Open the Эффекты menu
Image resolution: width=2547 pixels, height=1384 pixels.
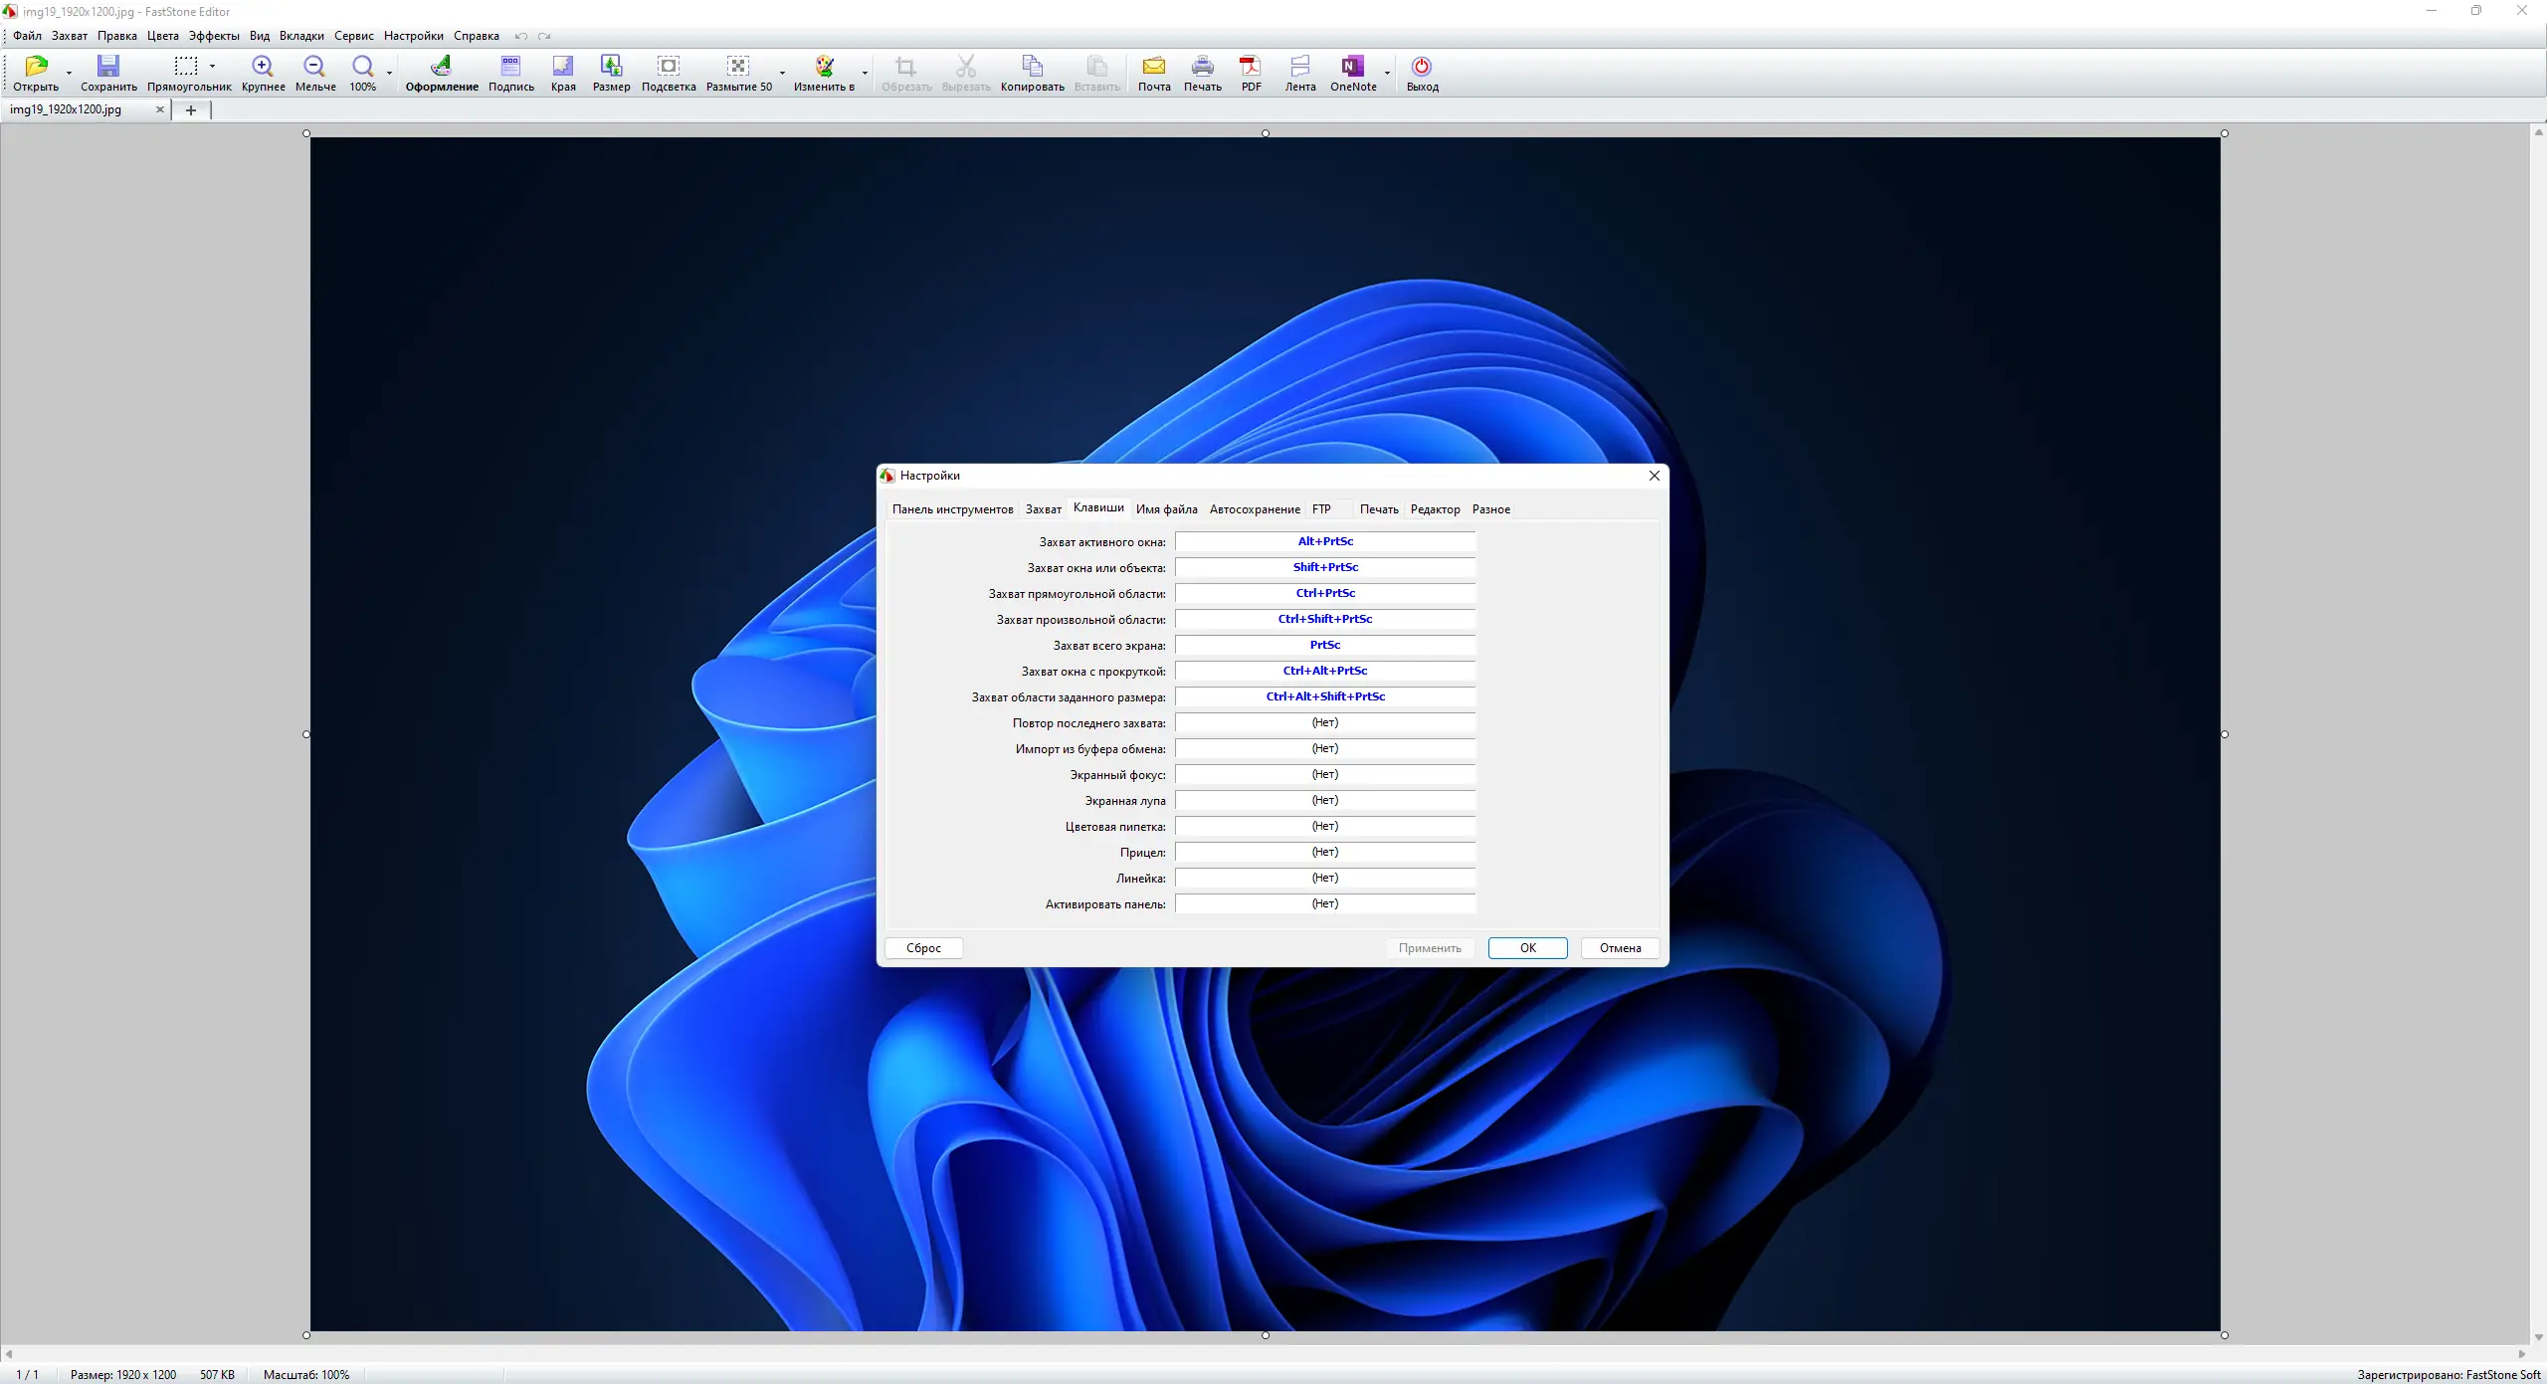coord(214,36)
